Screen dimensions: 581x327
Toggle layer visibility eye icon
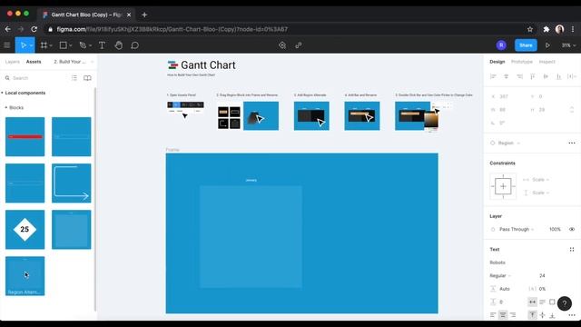pos(572,229)
